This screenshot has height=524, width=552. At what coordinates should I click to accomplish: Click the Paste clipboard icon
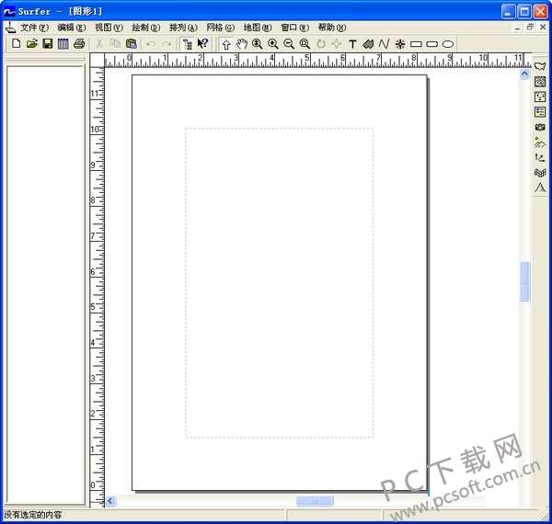click(131, 43)
